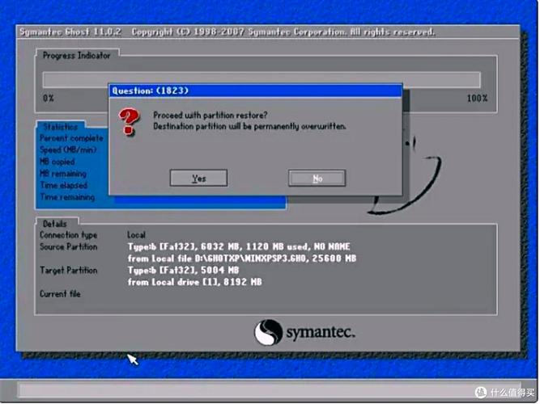Click the Percent complete statistics row
540x404 pixels.
click(x=71, y=138)
